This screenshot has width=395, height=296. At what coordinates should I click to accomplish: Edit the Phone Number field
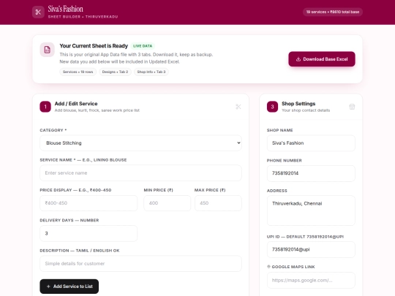point(311,173)
